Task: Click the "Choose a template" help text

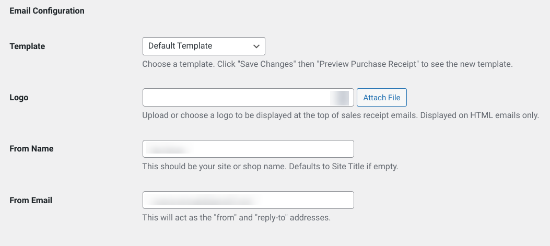Action: [327, 64]
